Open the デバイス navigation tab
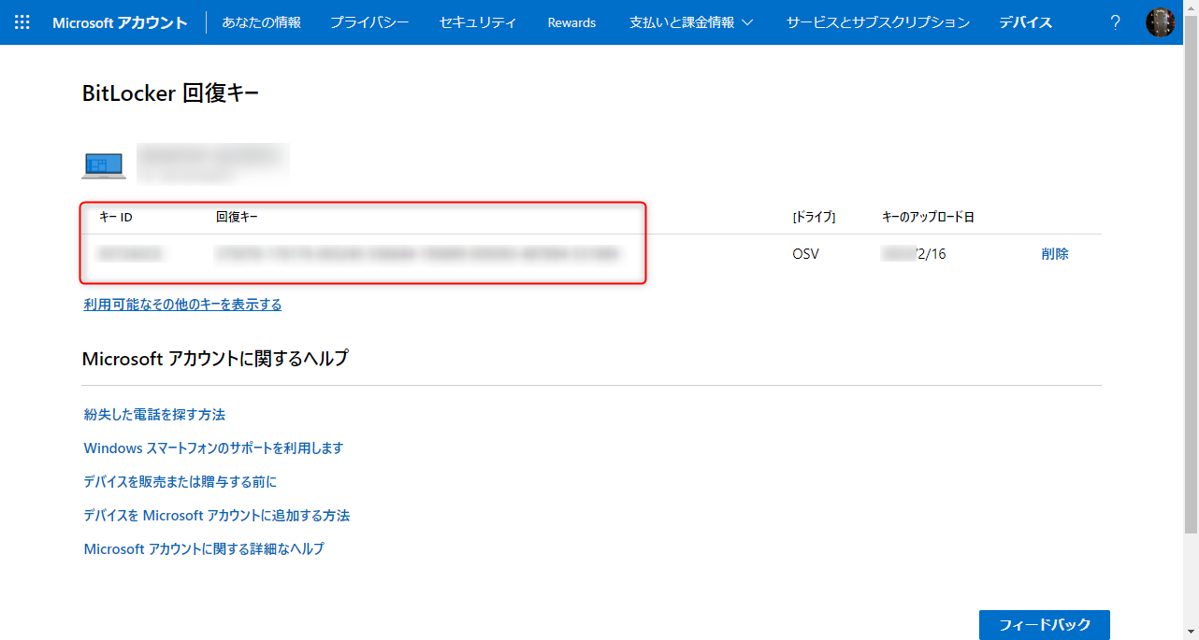The height and width of the screenshot is (640, 1199). (1025, 22)
